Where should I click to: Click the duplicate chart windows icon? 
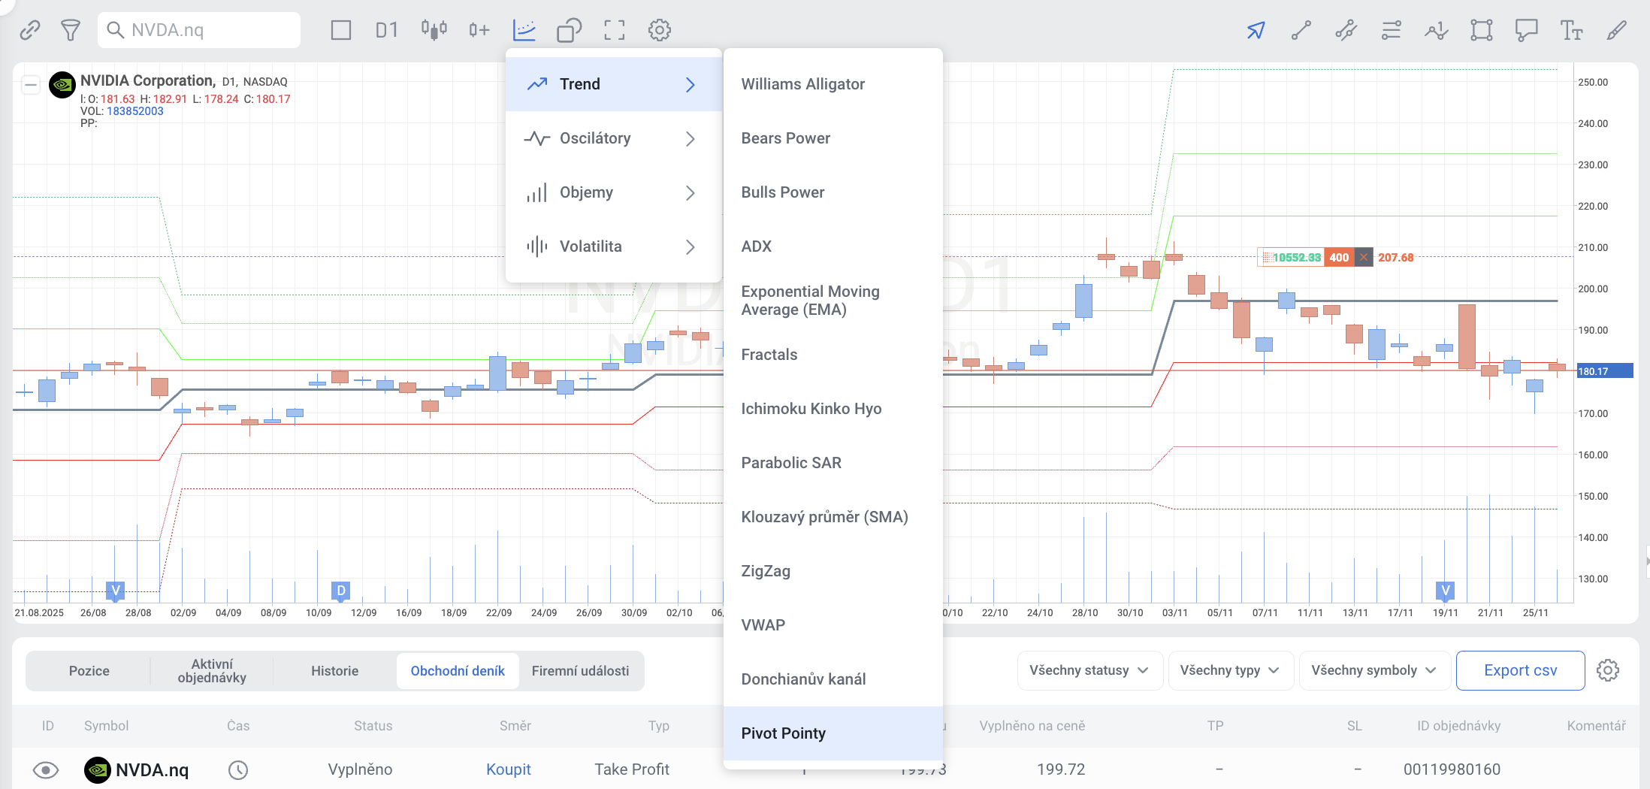pos(570,30)
